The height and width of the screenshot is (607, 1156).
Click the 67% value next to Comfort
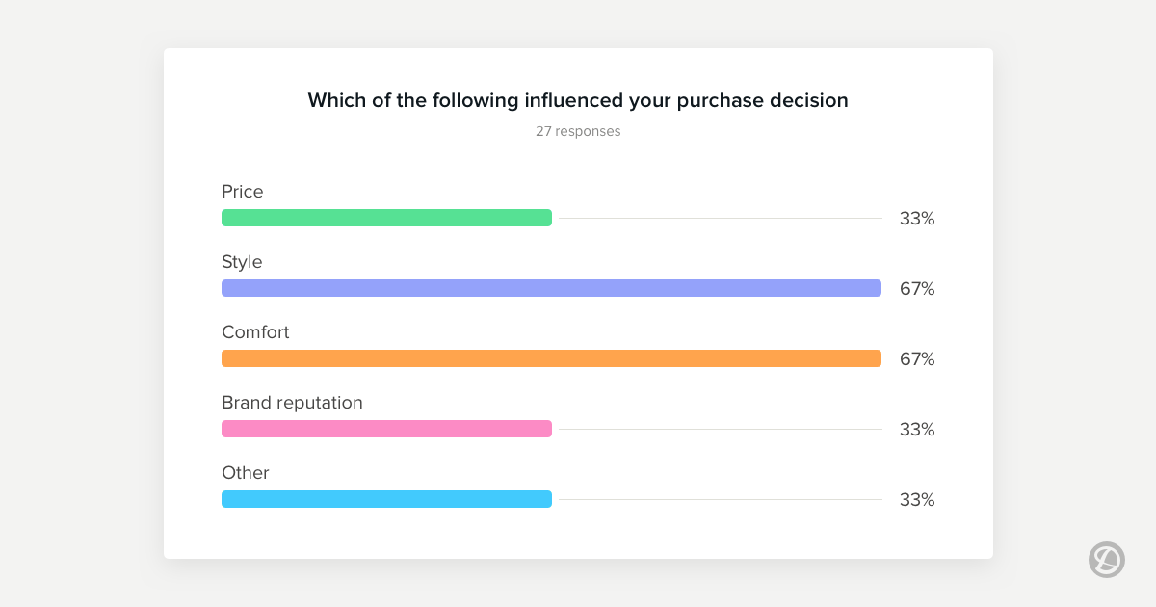tap(917, 359)
